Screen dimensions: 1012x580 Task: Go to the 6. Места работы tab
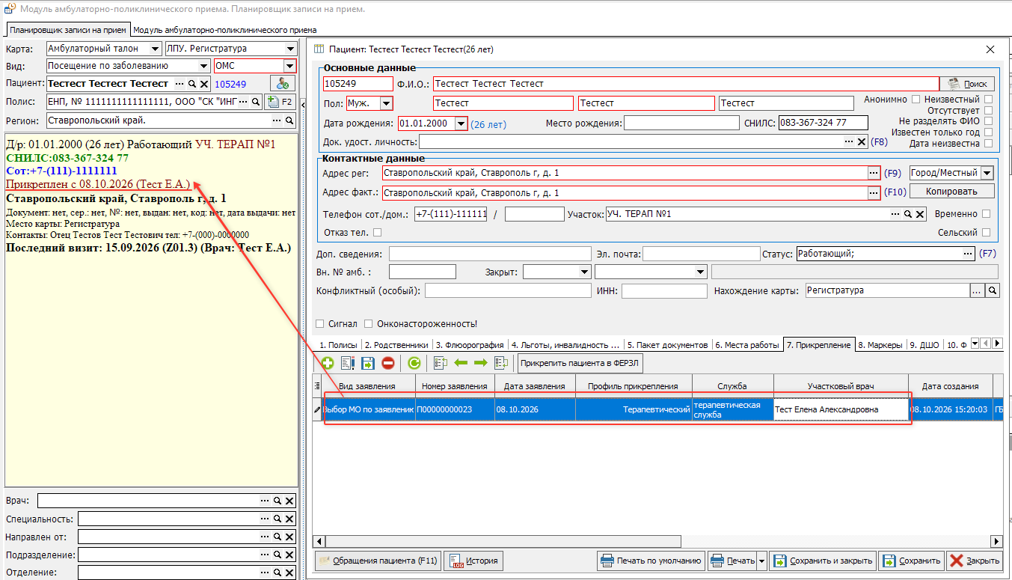point(746,345)
